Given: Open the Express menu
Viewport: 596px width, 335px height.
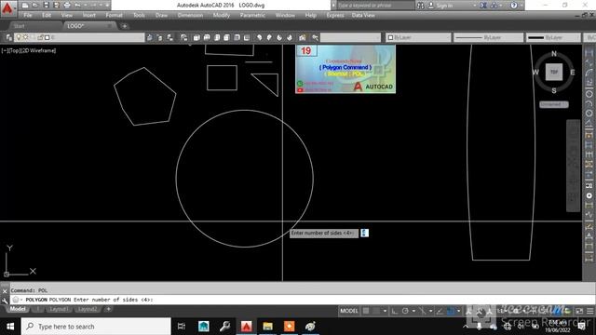Looking at the screenshot, I should [335, 15].
